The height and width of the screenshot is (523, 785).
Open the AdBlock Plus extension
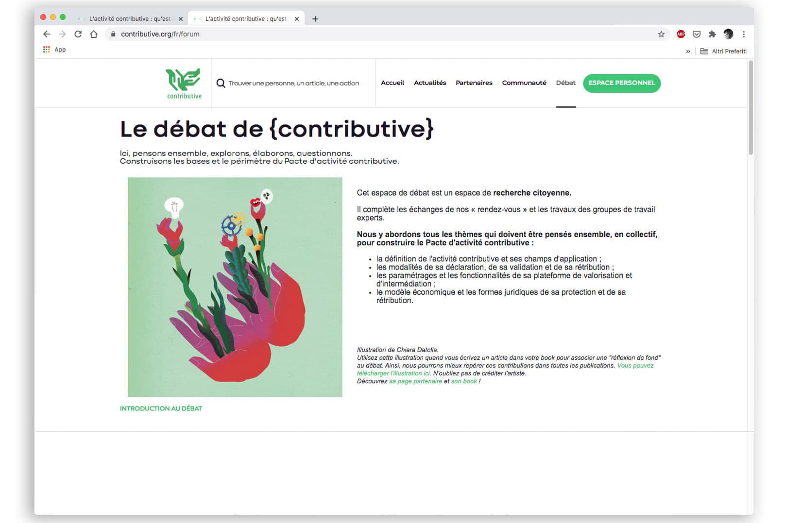pyautogui.click(x=681, y=34)
